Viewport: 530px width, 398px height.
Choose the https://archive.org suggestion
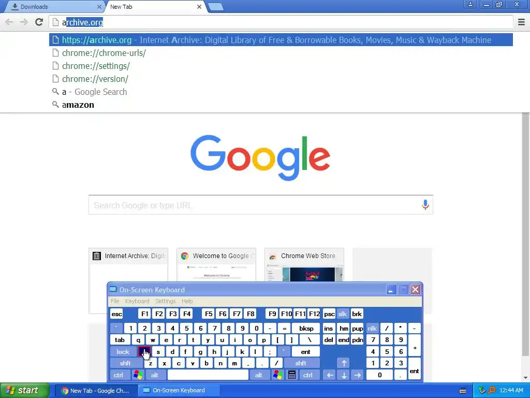(281, 40)
